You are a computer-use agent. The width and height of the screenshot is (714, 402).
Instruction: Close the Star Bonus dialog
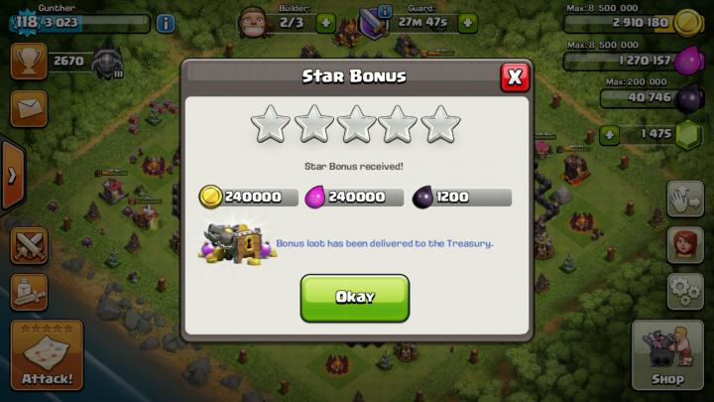[x=515, y=77]
